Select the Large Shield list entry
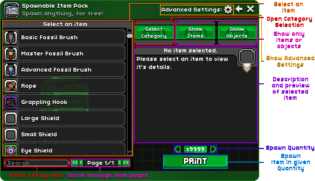The width and height of the screenshot is (315, 181). (65, 118)
